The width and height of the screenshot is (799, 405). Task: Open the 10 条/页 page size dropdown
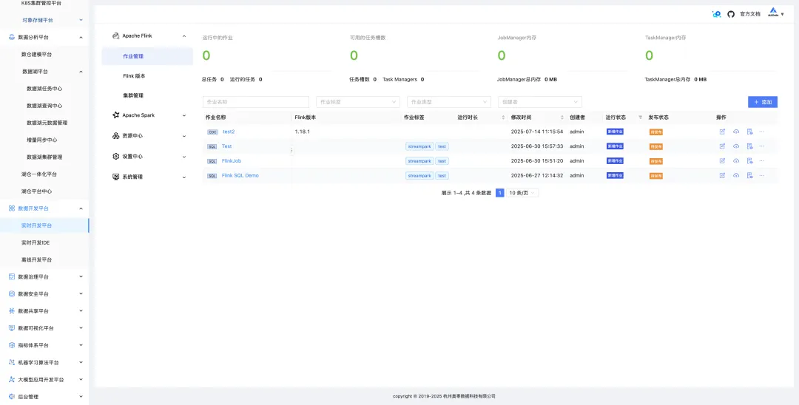522,194
